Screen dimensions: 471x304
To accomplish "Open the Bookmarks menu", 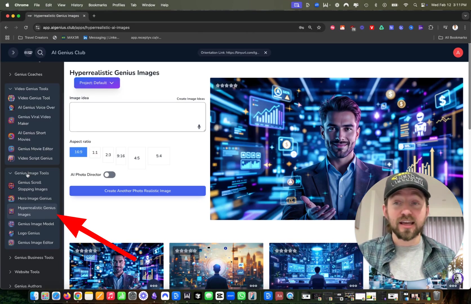I will (98, 5).
